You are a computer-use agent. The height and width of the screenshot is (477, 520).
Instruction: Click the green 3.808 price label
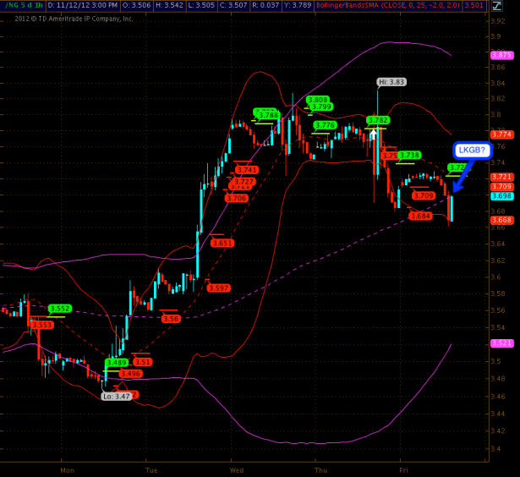pos(317,99)
